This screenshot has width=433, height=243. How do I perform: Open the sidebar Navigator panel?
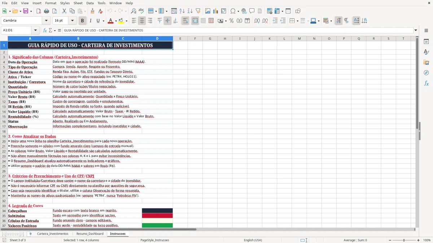click(x=426, y=73)
